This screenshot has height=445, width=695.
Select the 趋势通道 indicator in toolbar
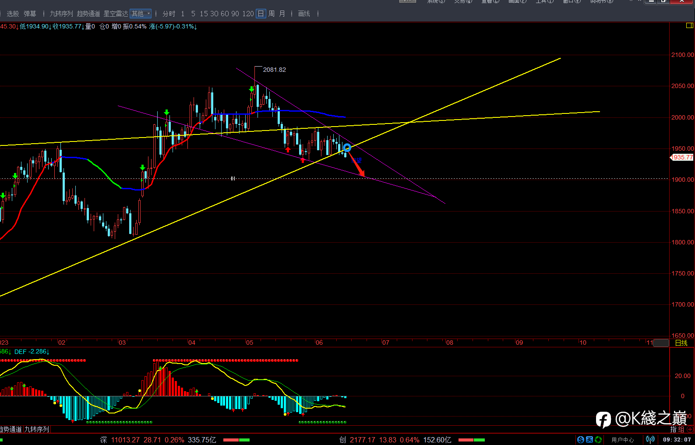pos(88,14)
